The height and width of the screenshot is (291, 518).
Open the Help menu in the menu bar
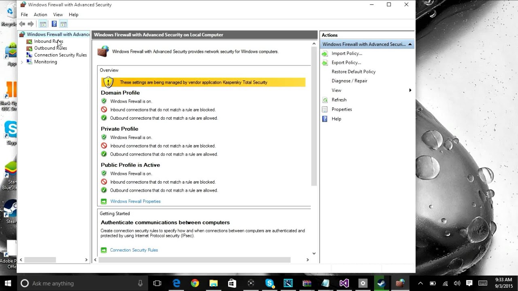pyautogui.click(x=73, y=15)
